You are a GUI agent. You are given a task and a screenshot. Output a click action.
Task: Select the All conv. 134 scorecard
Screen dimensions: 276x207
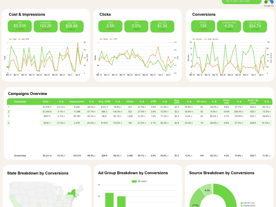coord(203,26)
